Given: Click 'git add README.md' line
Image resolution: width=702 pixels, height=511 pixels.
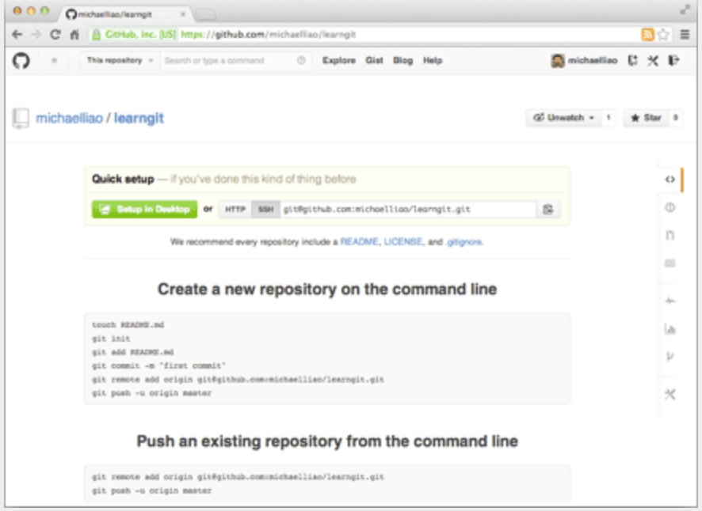Looking at the screenshot, I should coord(133,352).
